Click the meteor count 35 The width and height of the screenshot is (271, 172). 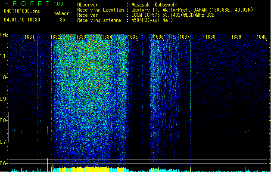click(62, 20)
